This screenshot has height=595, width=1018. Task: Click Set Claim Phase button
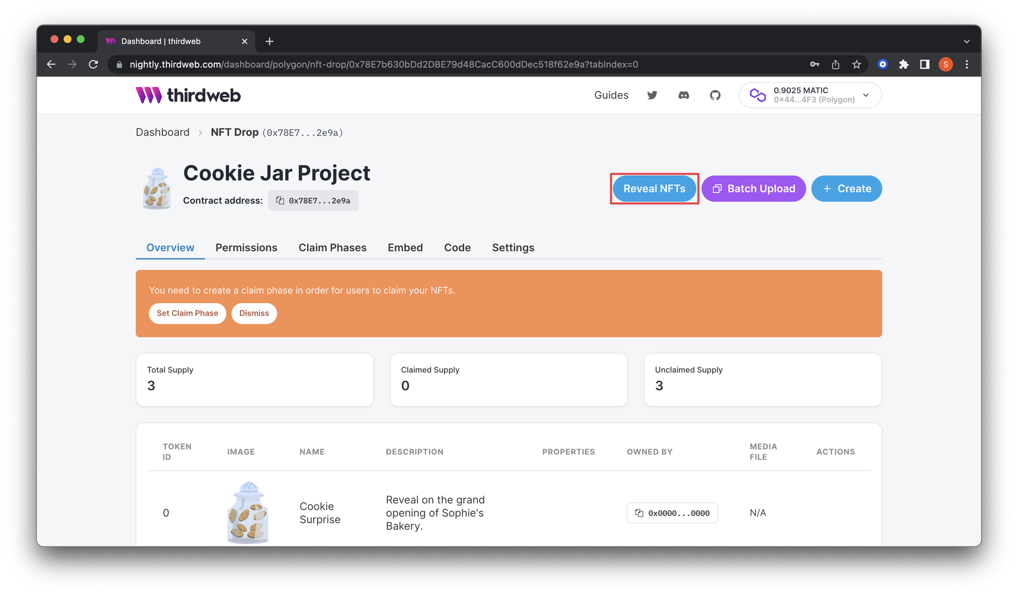pyautogui.click(x=187, y=314)
